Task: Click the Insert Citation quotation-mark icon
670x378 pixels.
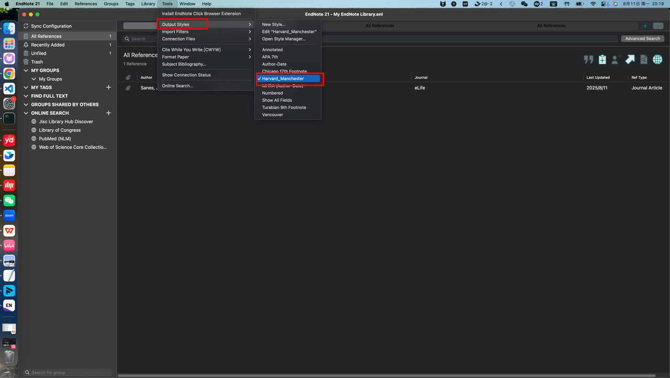Action: coord(588,60)
